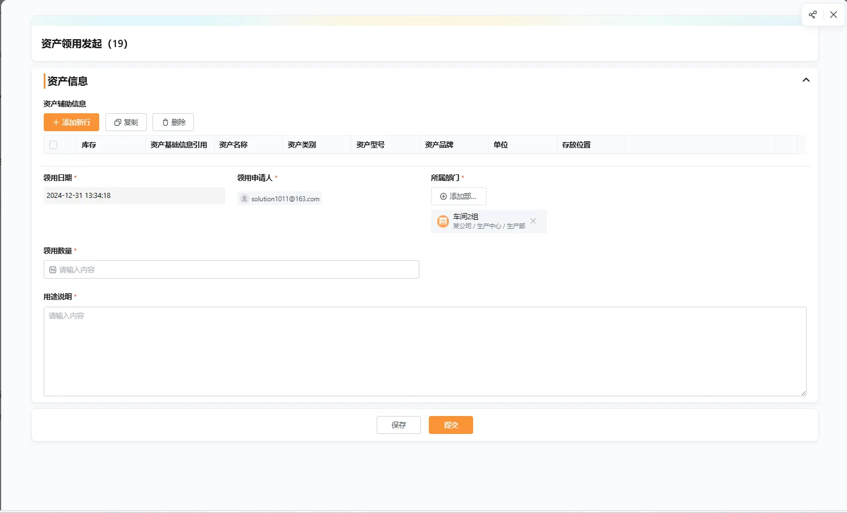Open the 领用日期 date field
Screen dimensions: 847x513
click(x=134, y=196)
